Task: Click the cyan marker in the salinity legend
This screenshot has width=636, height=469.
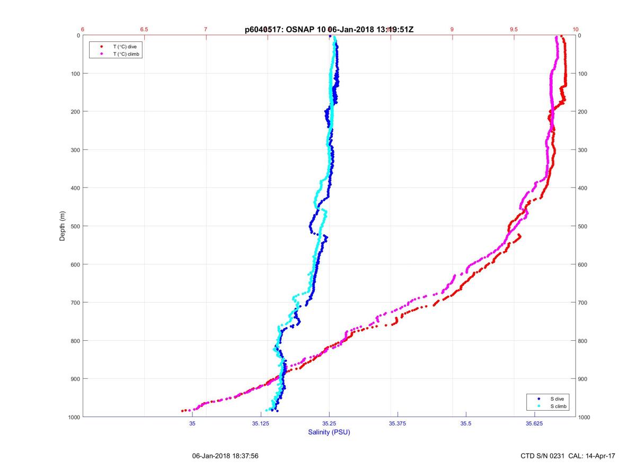Action: coord(538,406)
